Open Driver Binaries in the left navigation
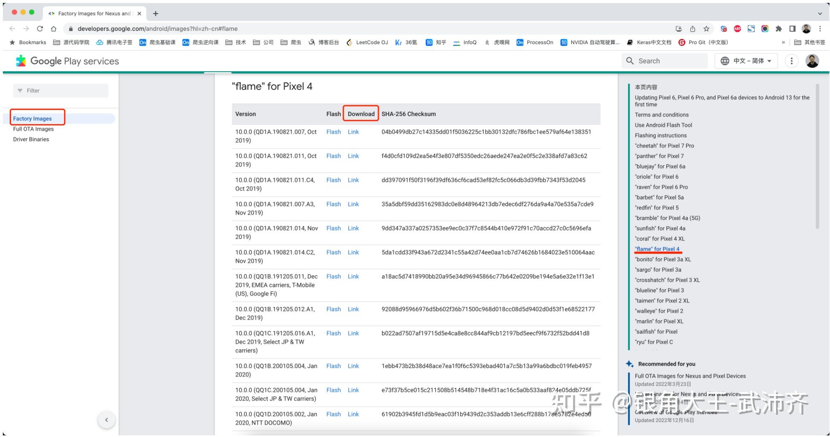830x437 pixels. pyautogui.click(x=31, y=139)
